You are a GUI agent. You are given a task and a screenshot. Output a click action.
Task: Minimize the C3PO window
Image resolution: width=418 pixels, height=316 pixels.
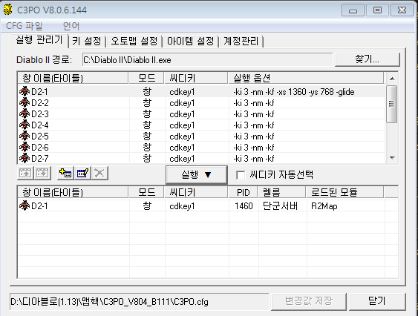[x=353, y=10]
